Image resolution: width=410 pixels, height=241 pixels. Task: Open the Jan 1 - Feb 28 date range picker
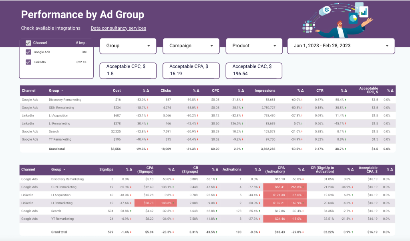click(341, 46)
